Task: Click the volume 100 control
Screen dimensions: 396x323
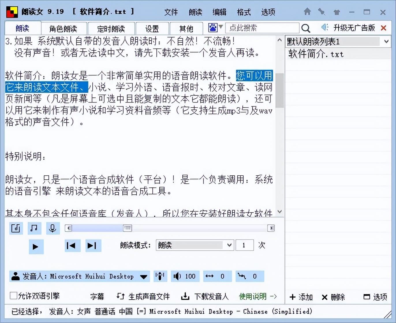Action: (x=185, y=276)
